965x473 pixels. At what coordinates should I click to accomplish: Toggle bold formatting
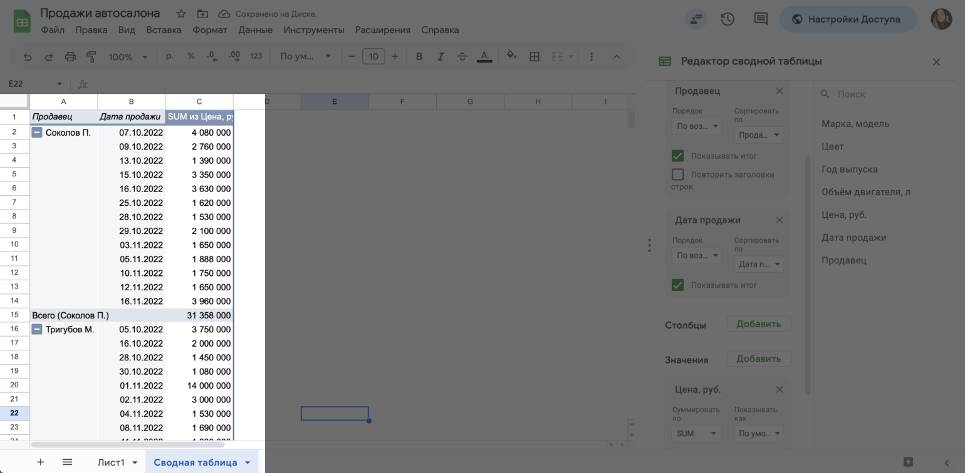tap(419, 57)
